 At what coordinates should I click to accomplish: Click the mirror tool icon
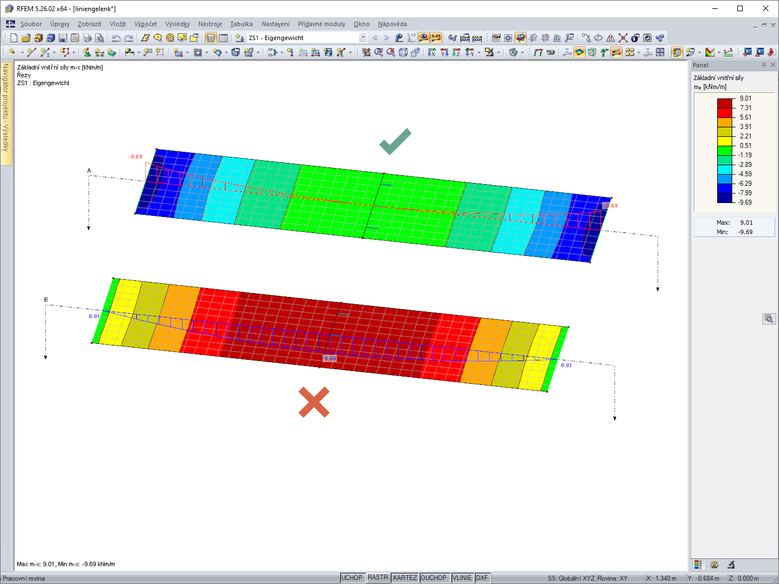pyautogui.click(x=611, y=38)
